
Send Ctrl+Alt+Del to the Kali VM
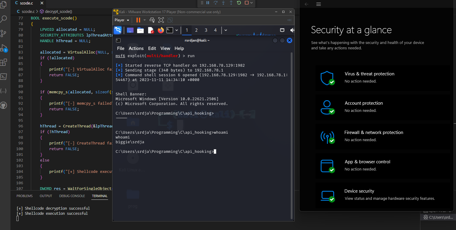(152, 20)
